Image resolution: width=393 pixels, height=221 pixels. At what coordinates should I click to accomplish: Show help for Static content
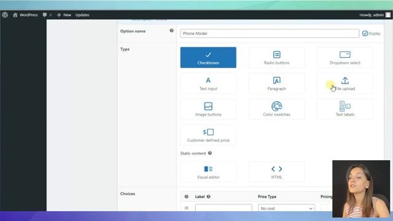point(210,153)
